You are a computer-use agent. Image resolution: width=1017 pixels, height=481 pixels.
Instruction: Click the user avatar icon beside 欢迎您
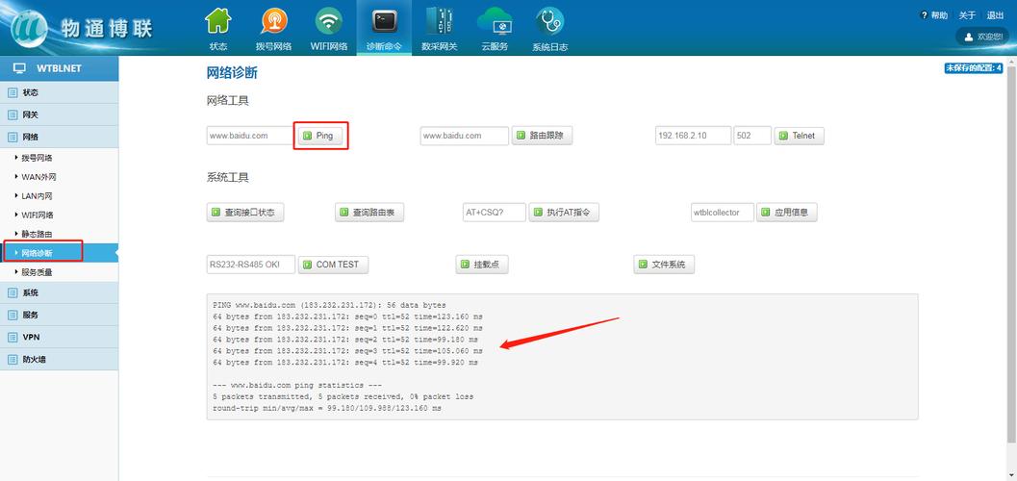(969, 37)
